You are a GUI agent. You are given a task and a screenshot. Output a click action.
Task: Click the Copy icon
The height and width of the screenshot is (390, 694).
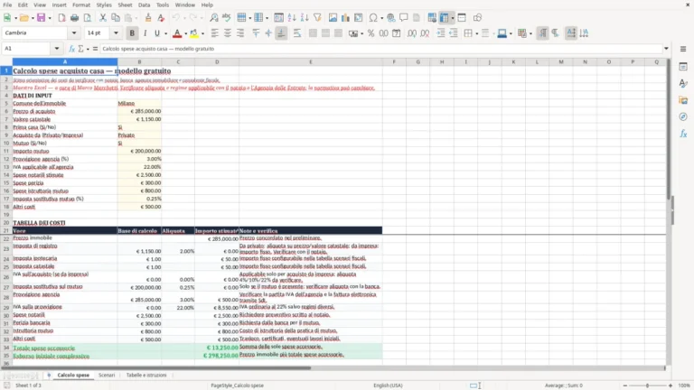pyautogui.click(x=116, y=18)
